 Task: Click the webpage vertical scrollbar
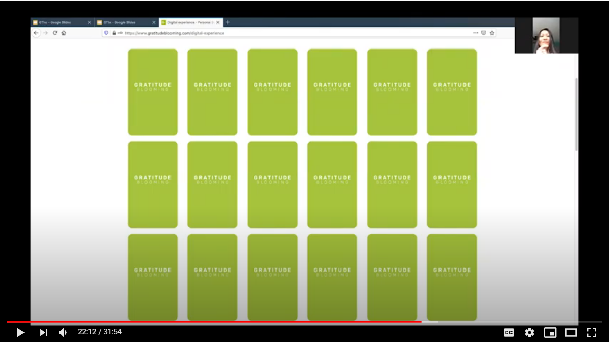(576, 114)
